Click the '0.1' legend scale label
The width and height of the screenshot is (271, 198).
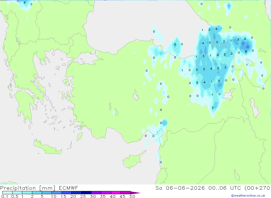tap(5, 196)
